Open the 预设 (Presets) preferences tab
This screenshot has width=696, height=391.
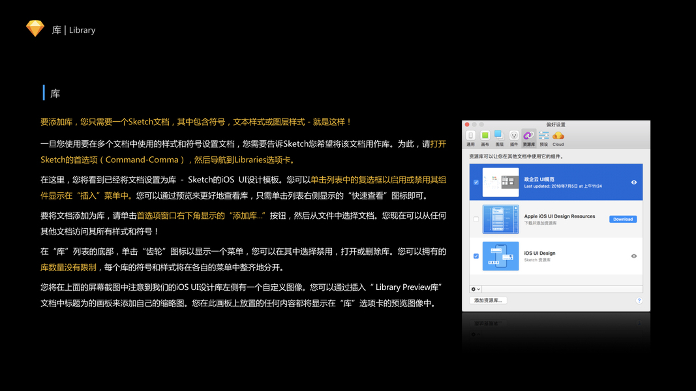coord(544,138)
